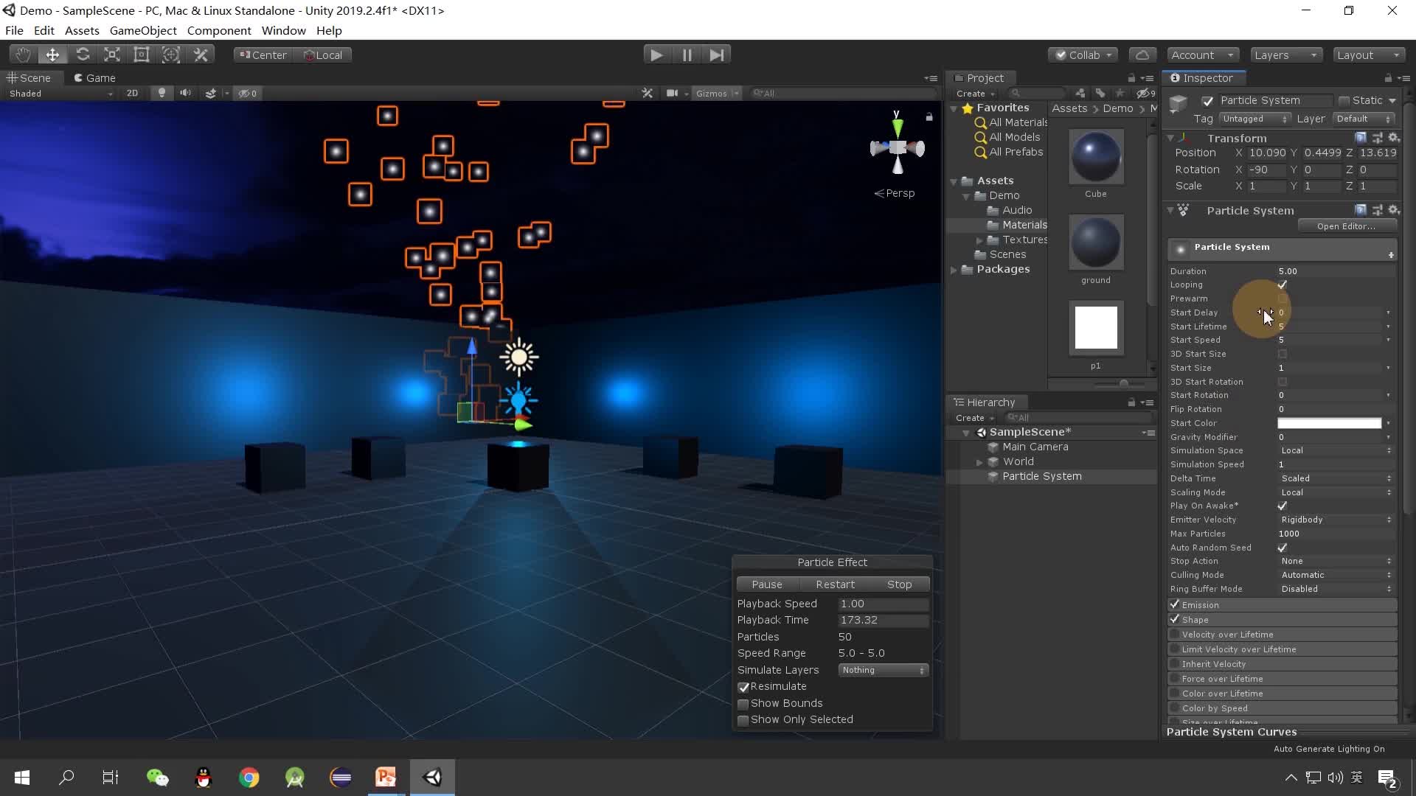Open the GameObject menu
This screenshot has width=1416, height=796.
143,30
